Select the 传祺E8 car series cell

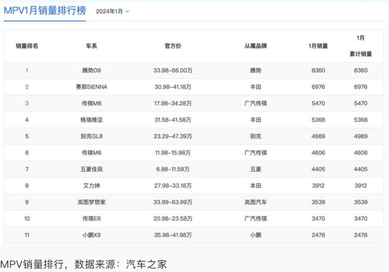91,219
